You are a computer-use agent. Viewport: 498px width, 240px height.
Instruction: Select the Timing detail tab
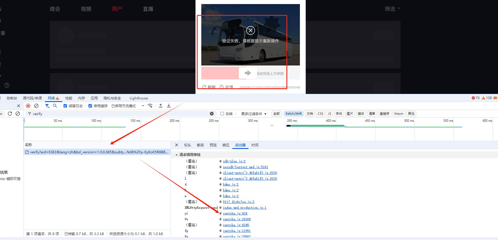tap(255, 145)
